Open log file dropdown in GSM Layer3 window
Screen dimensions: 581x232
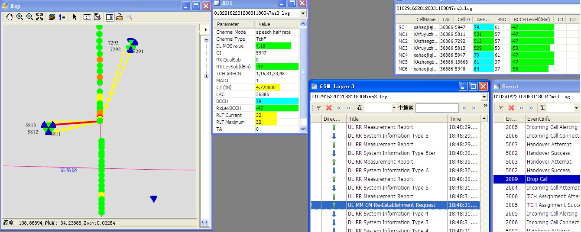click(x=484, y=97)
